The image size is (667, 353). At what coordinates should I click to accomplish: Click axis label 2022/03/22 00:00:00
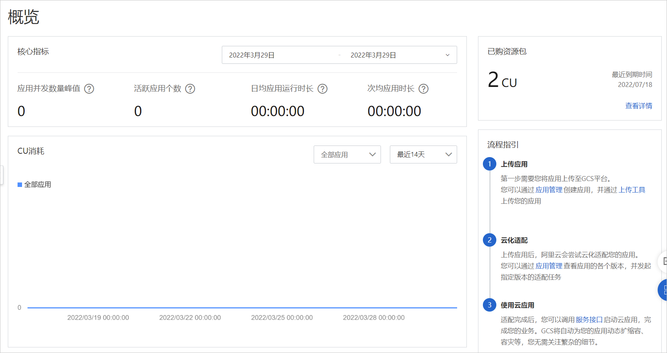[190, 318]
